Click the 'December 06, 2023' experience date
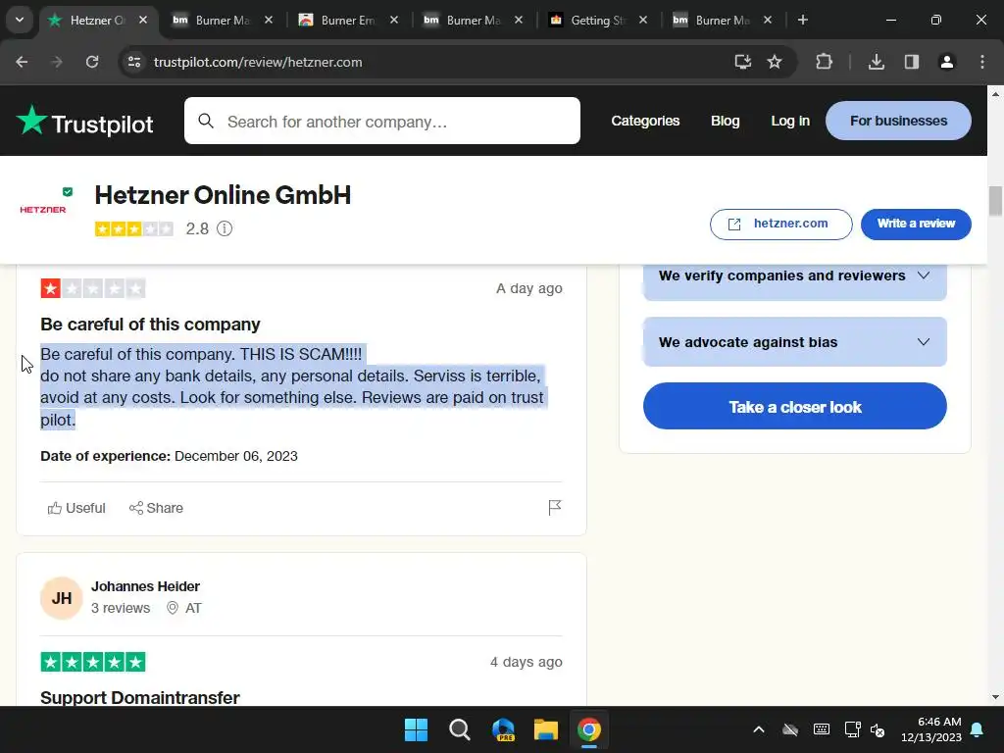Image resolution: width=1004 pixels, height=753 pixels. click(236, 456)
